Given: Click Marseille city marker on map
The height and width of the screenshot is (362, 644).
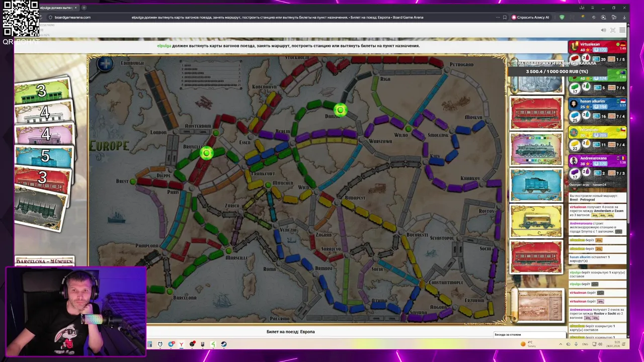Looking at the screenshot, I should (229, 250).
